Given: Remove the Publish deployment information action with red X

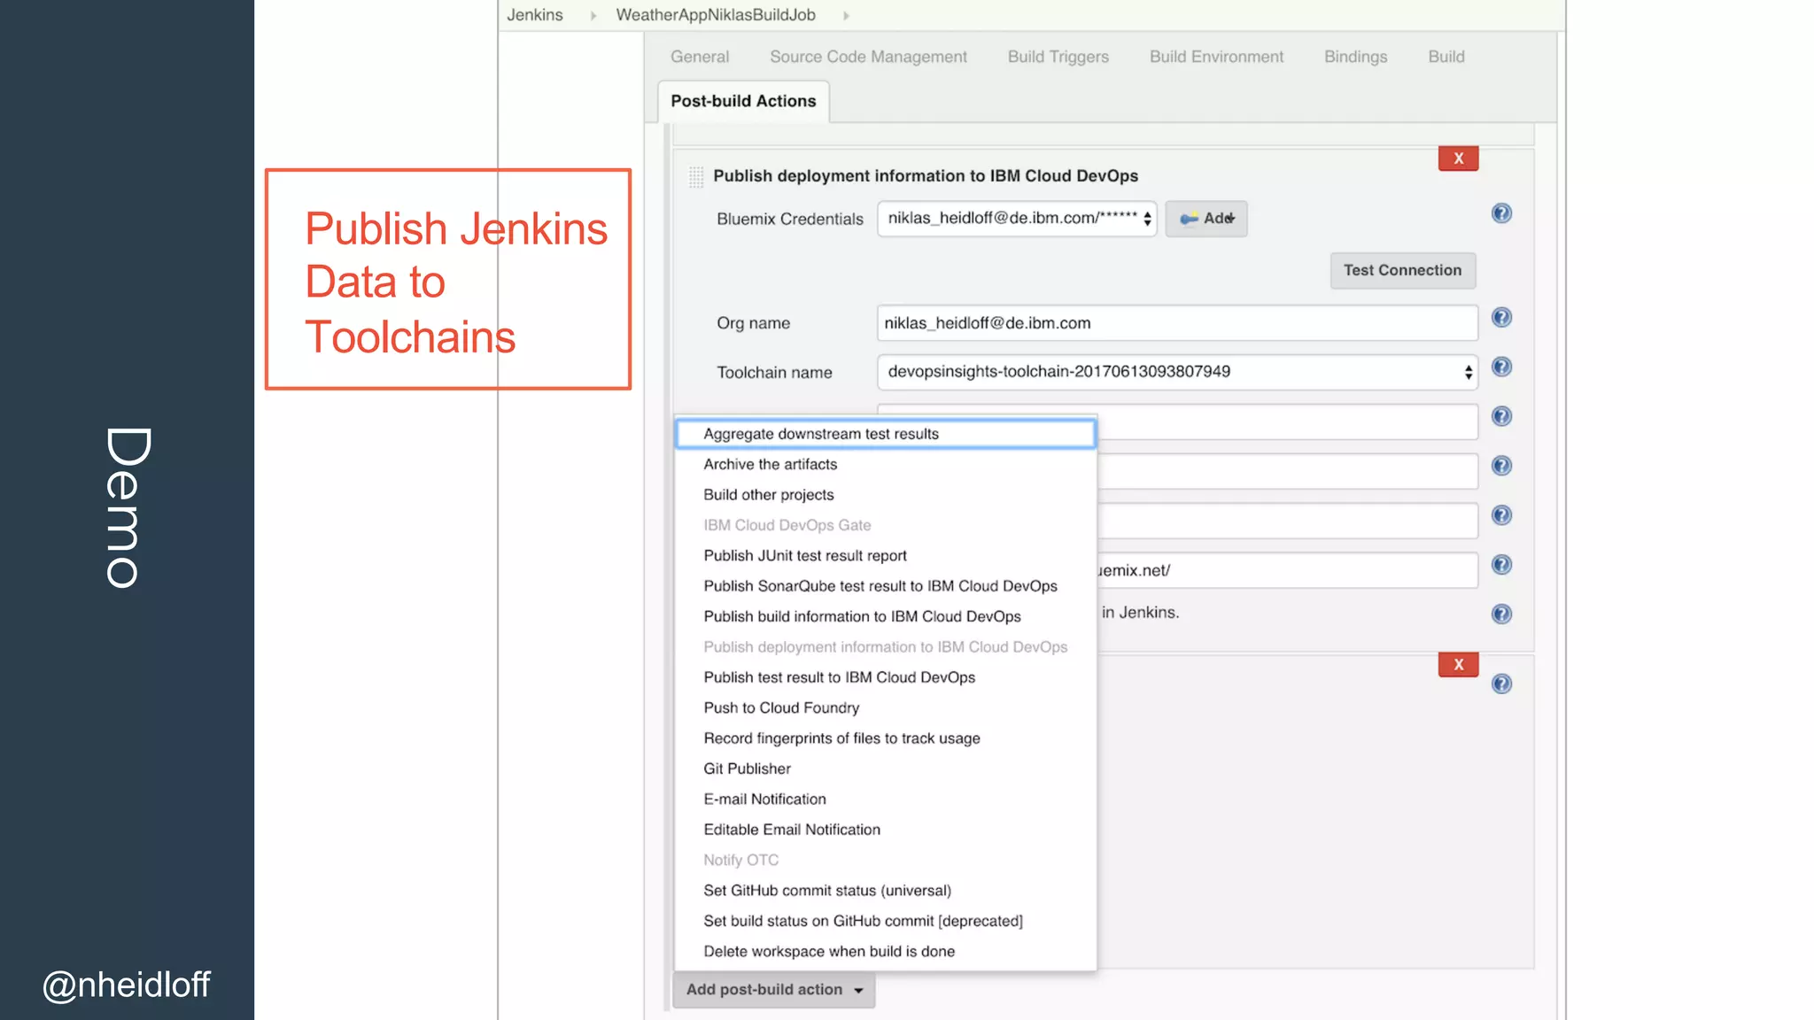Looking at the screenshot, I should [x=1458, y=158].
